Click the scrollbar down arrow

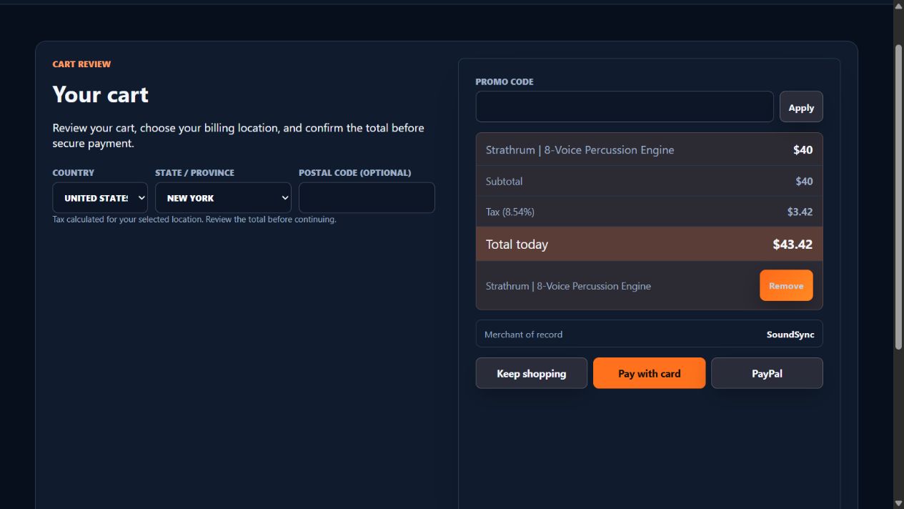[x=898, y=503]
